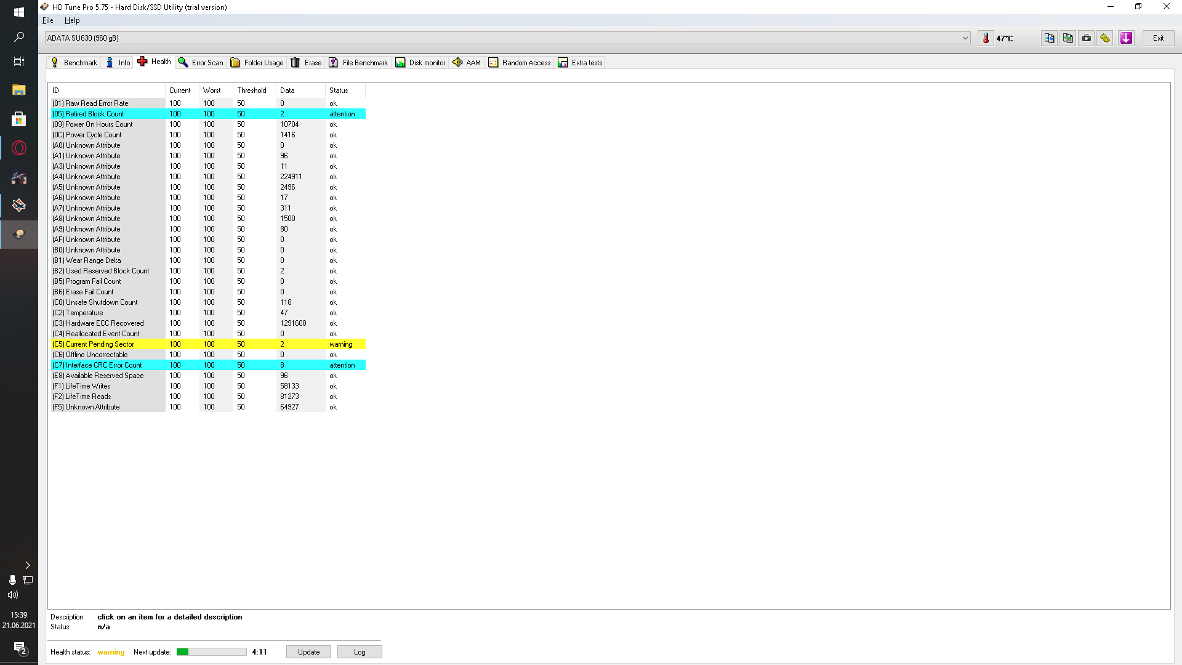
Task: Switch to the Error Scan tab
Action: [x=201, y=63]
